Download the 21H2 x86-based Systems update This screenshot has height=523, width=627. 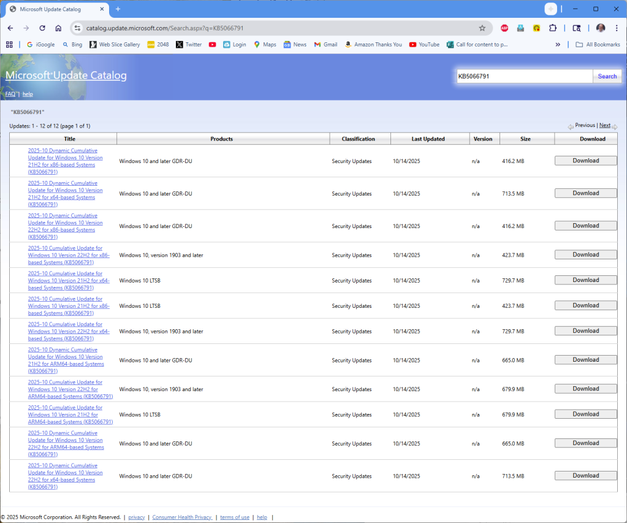[585, 160]
